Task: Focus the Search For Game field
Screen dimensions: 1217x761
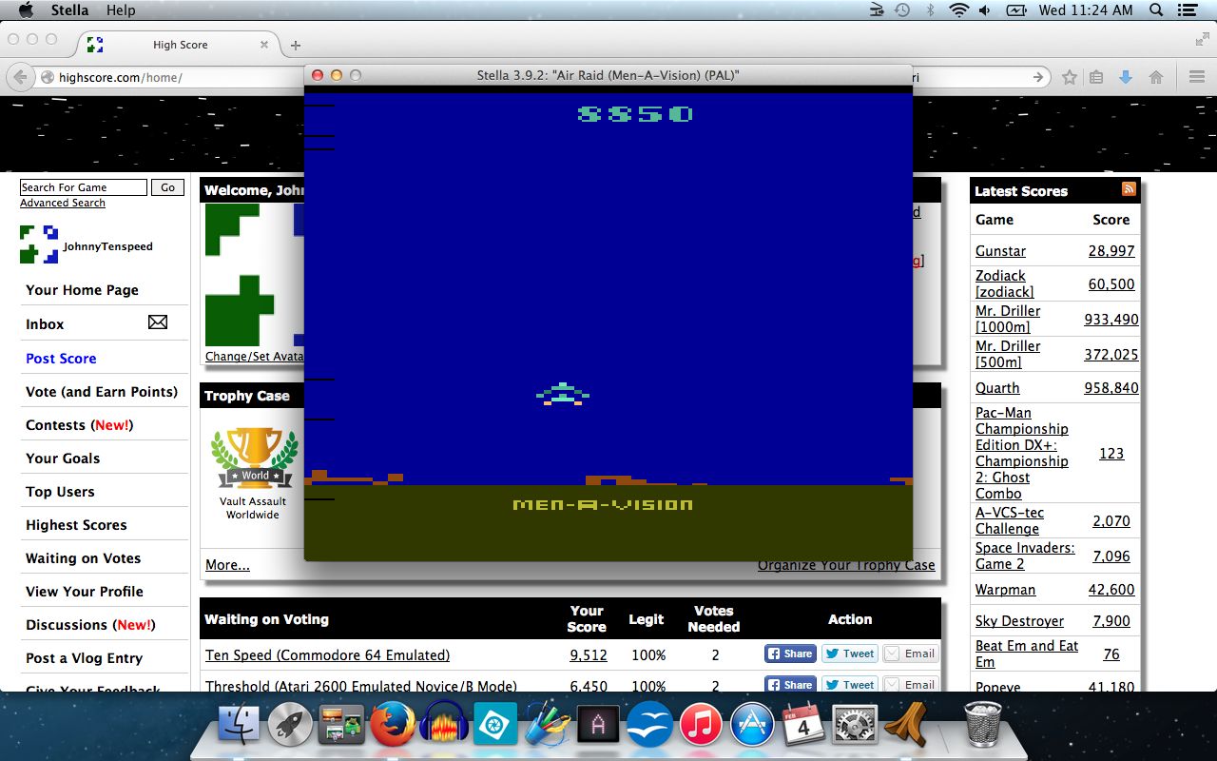Action: tap(84, 187)
